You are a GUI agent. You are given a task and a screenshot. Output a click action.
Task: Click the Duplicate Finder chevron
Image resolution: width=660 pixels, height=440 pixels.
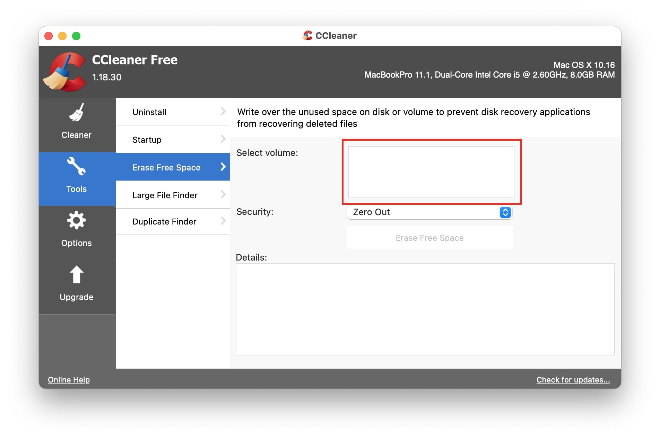coord(223,221)
